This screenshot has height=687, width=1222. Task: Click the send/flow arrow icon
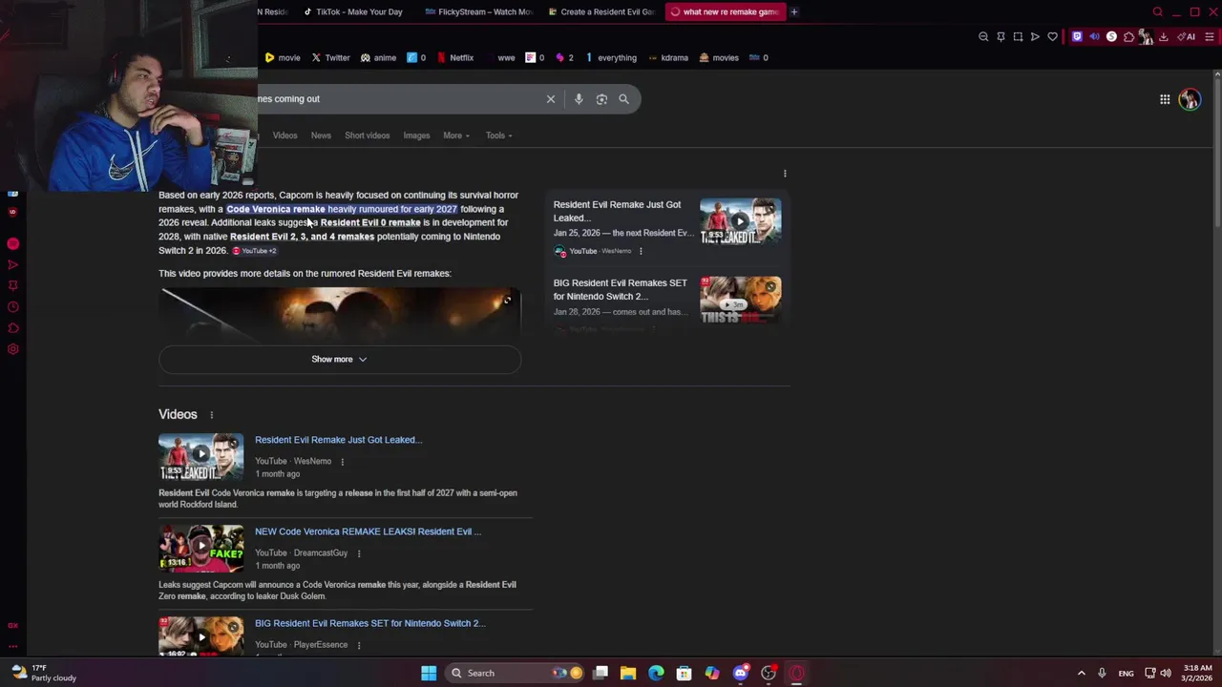click(1035, 37)
